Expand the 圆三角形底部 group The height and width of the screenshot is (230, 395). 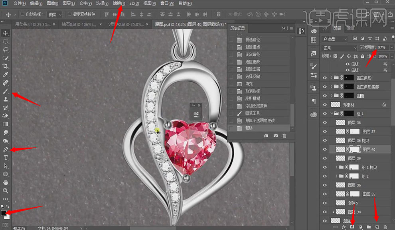[332, 87]
